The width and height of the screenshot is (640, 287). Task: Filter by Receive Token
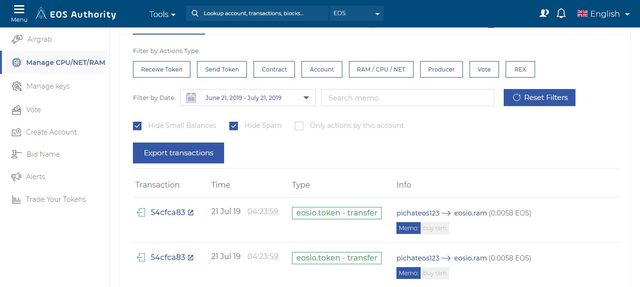pyautogui.click(x=161, y=69)
